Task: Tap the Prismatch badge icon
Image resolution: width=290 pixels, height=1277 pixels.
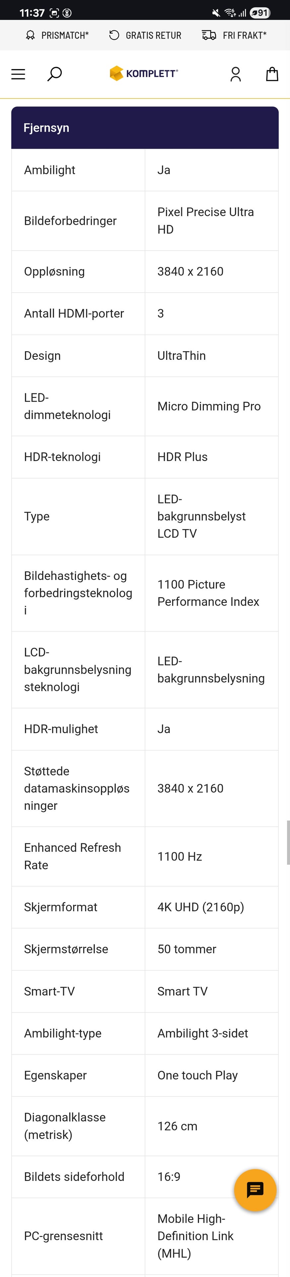Action: (x=31, y=35)
